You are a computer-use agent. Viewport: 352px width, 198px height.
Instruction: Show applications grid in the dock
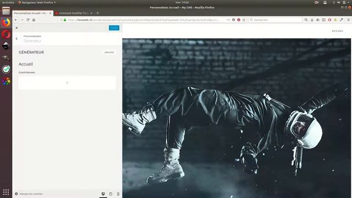6,192
